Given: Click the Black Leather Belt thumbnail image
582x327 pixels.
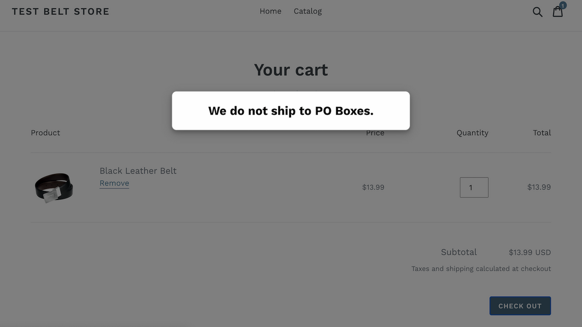Looking at the screenshot, I should click(x=54, y=187).
